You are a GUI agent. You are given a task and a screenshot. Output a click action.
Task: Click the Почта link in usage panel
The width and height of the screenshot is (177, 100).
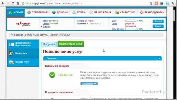(x=114, y=24)
